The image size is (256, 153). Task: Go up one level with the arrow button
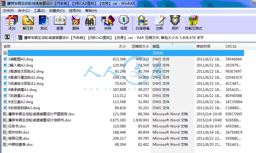[7, 37]
